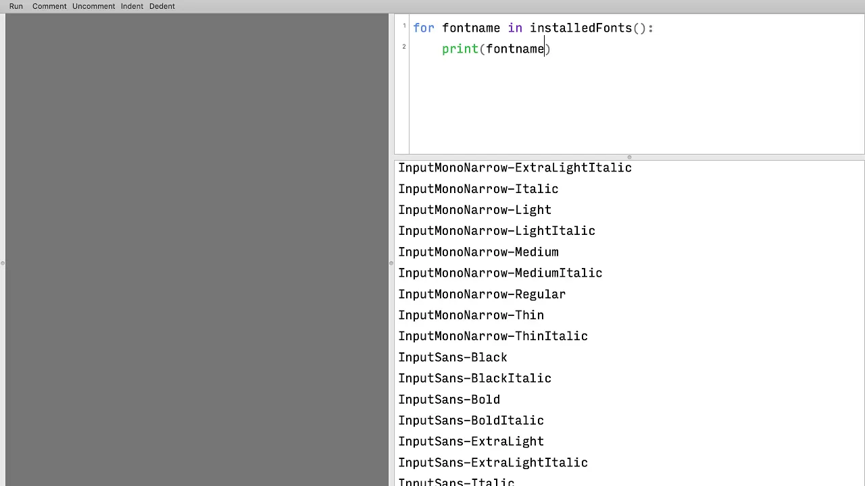
Task: Click the splitter handle between editor and output
Action: [629, 157]
